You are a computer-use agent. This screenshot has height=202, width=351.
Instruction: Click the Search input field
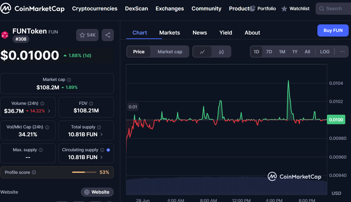[333, 9]
